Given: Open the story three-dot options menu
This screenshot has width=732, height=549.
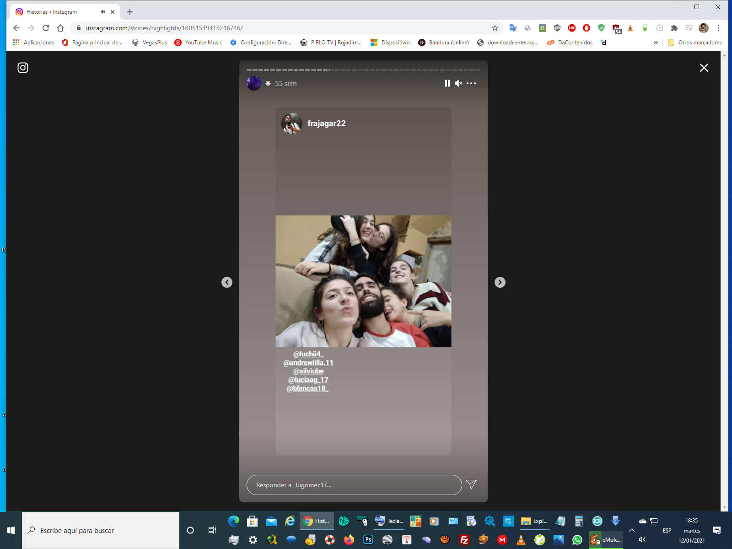Looking at the screenshot, I should tap(471, 83).
